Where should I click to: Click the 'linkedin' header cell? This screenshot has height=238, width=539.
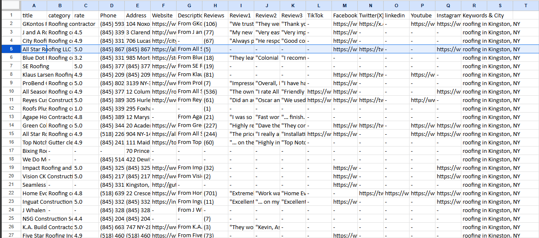396,15
